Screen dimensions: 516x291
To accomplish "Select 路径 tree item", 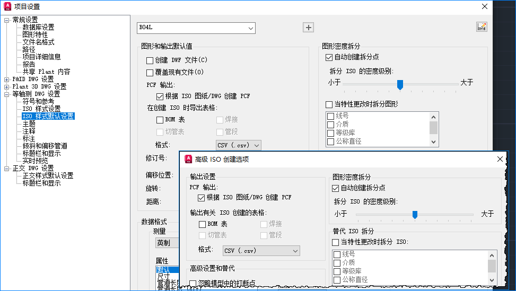I will click(x=29, y=50).
